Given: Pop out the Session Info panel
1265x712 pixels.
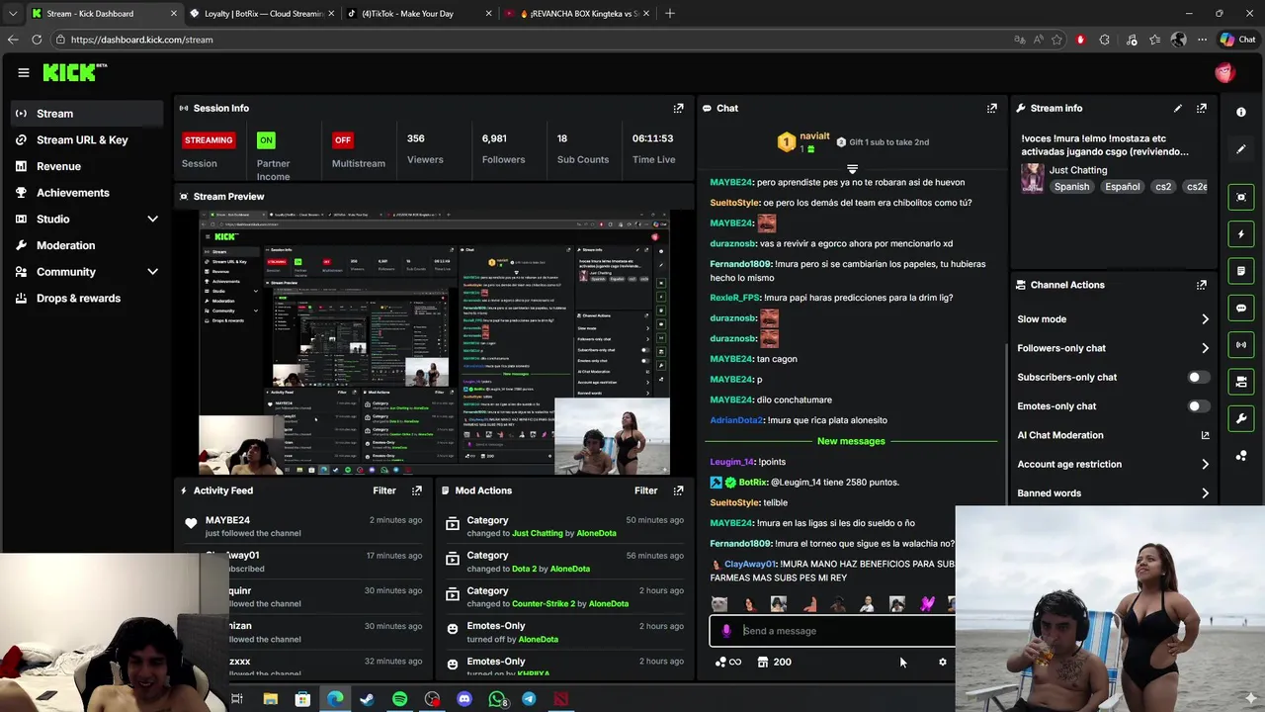Looking at the screenshot, I should coord(678,108).
